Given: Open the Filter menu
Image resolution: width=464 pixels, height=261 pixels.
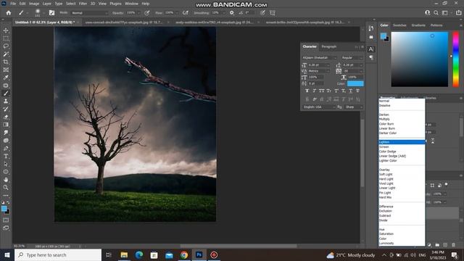Looking at the screenshot, I should tap(83, 4).
